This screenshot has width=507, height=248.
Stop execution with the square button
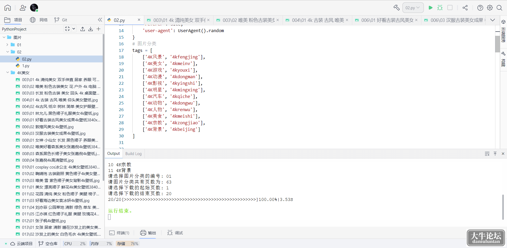coord(450,8)
